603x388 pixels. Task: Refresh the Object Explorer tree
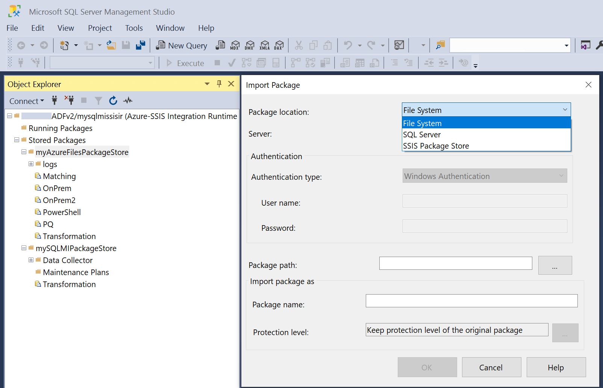pyautogui.click(x=113, y=101)
